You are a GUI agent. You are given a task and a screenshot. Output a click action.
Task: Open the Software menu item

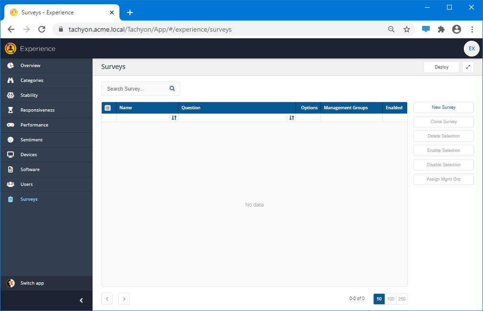pyautogui.click(x=30, y=170)
